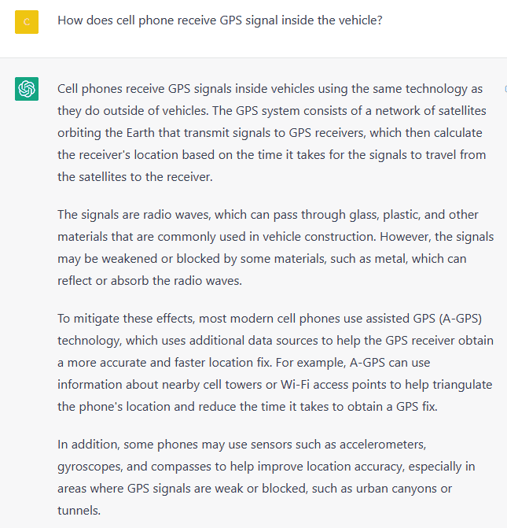
Task: Click the word 'Earth' in the first paragraph
Action: 141,133
